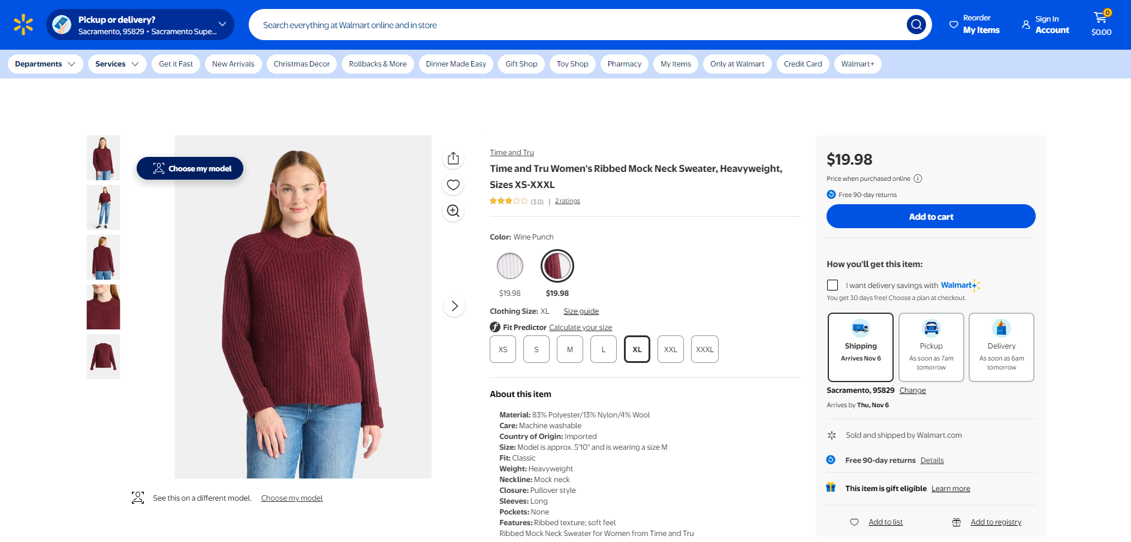Click the search magnifier icon

click(x=915, y=25)
